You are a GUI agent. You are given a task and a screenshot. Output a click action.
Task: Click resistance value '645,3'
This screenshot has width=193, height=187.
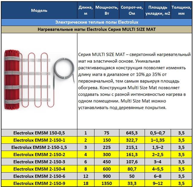tap(132, 133)
